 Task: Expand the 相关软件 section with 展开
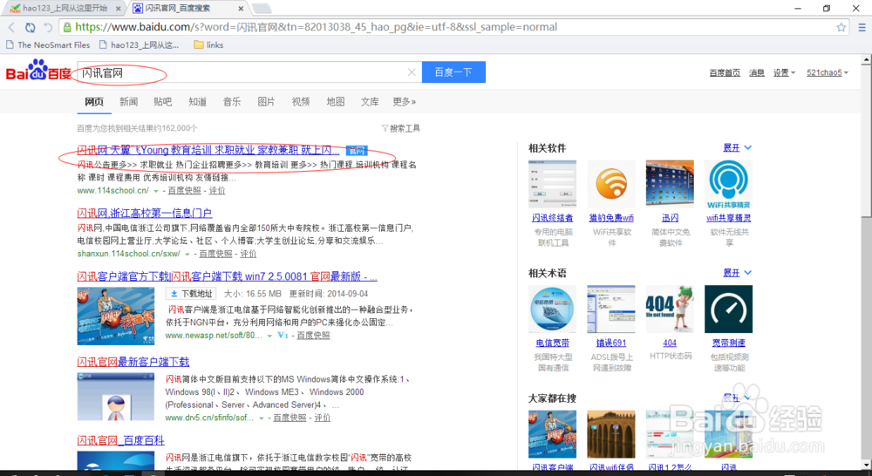pyautogui.click(x=737, y=148)
